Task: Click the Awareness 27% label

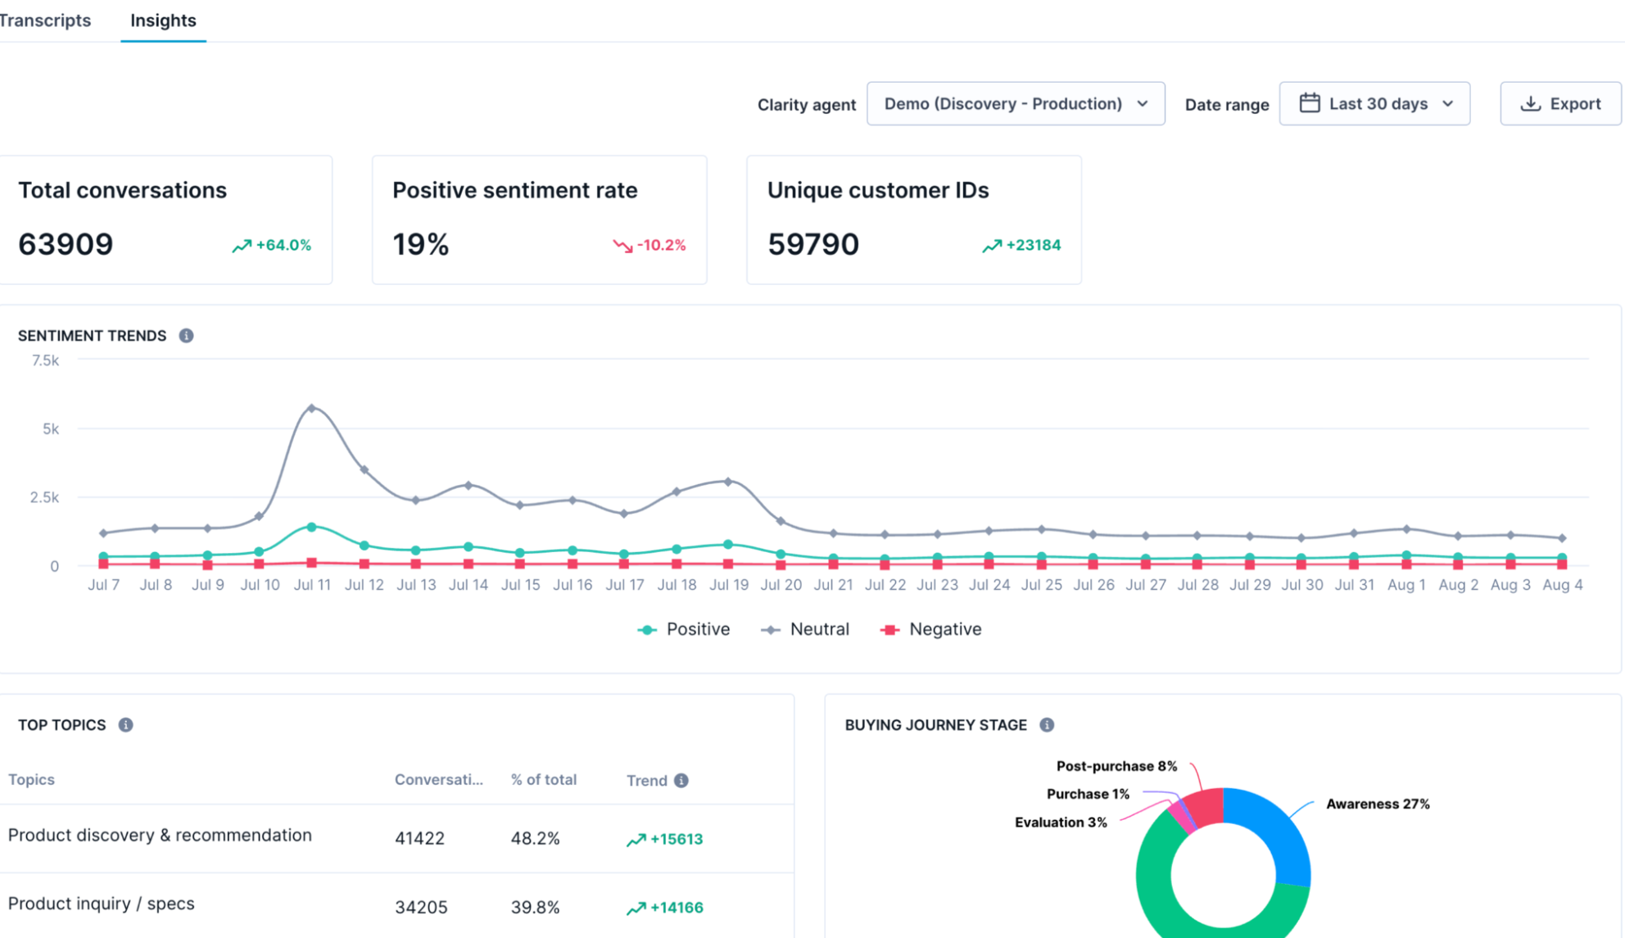Action: (1378, 804)
